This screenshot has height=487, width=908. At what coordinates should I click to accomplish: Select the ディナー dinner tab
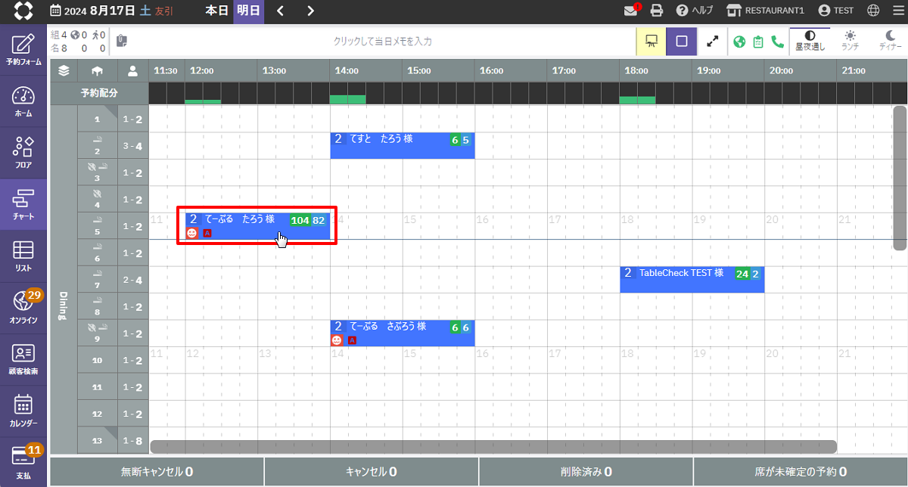coord(890,42)
